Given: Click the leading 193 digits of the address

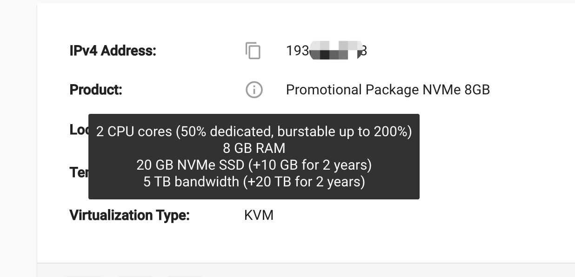Looking at the screenshot, I should click(x=298, y=51).
